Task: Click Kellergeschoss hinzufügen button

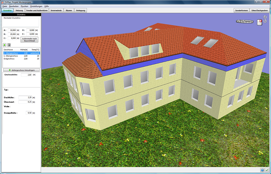Action: point(21,70)
